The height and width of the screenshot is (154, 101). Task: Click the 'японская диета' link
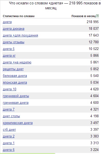[x=15, y=83]
